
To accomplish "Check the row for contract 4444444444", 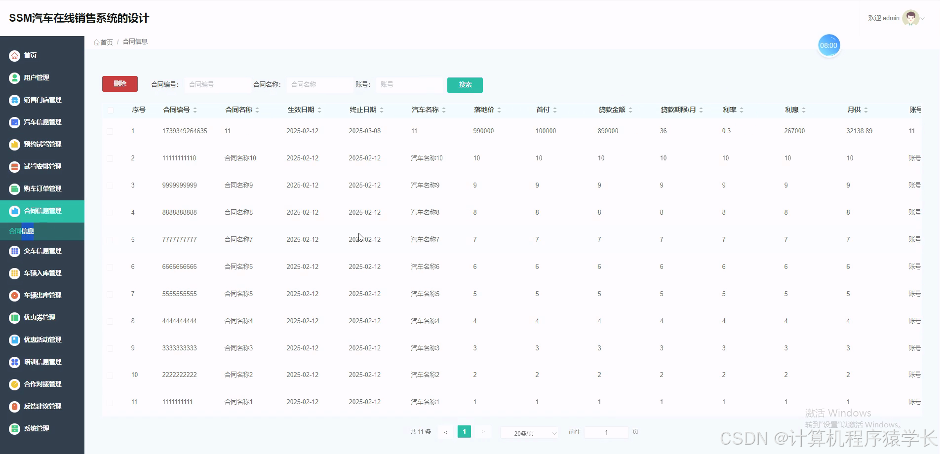I will (110, 322).
